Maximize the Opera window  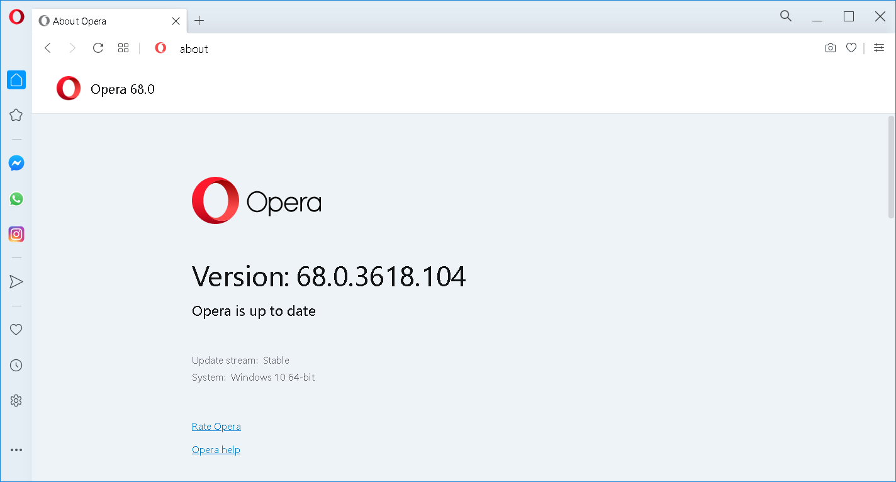click(849, 17)
